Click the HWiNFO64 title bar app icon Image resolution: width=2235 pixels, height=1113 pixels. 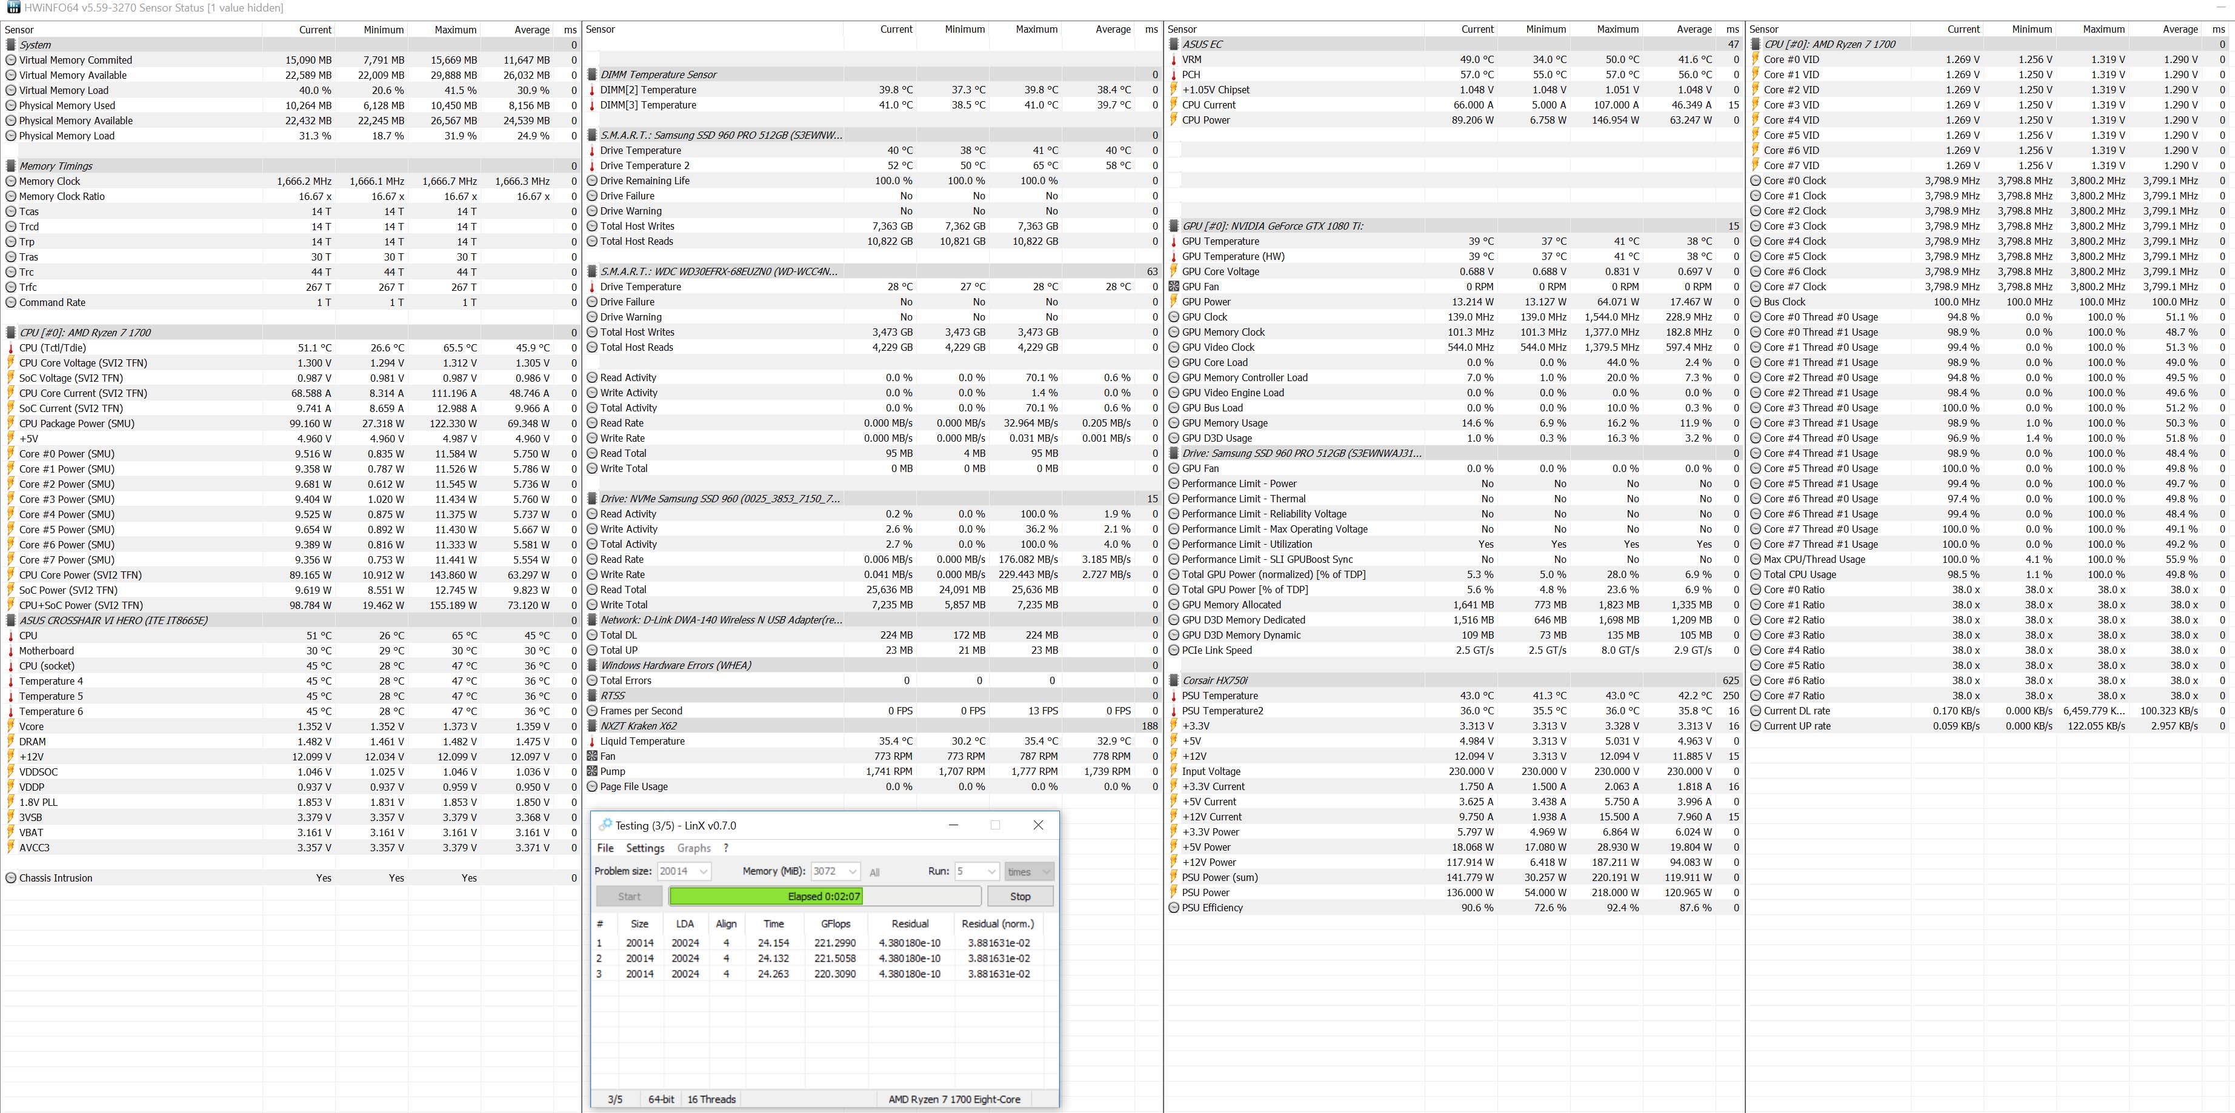coord(13,8)
